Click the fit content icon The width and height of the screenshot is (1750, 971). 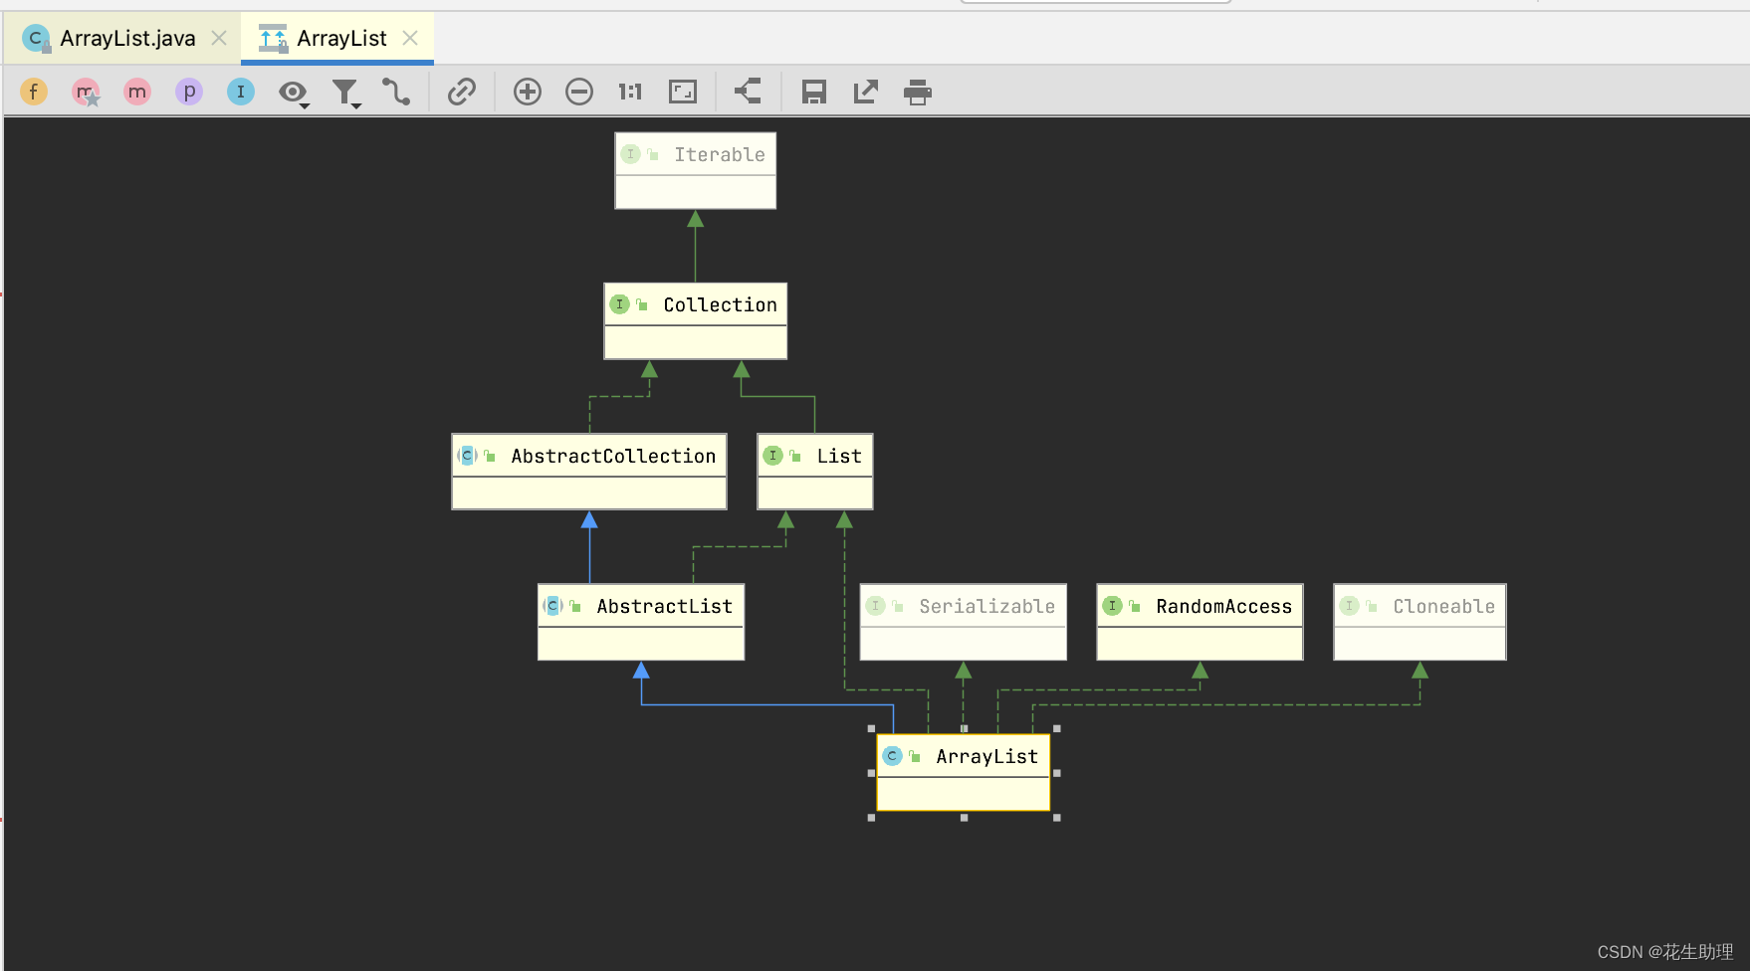point(683,93)
